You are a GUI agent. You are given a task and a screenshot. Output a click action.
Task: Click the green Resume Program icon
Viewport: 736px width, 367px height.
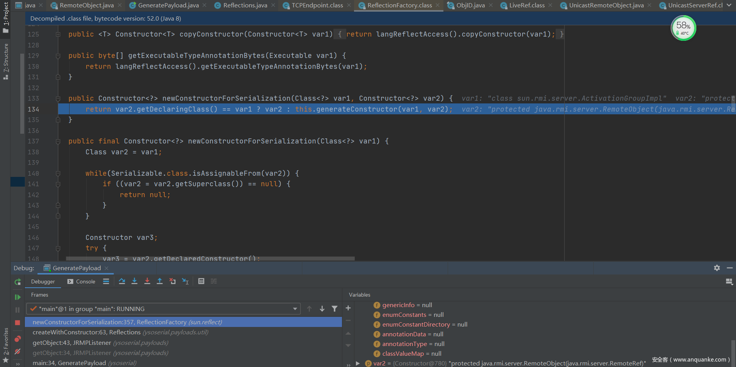tap(17, 297)
